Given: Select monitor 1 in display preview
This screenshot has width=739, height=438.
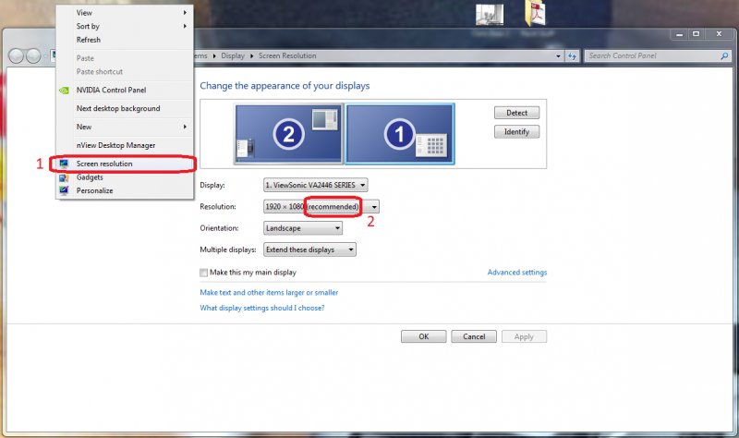Looking at the screenshot, I should (x=400, y=134).
